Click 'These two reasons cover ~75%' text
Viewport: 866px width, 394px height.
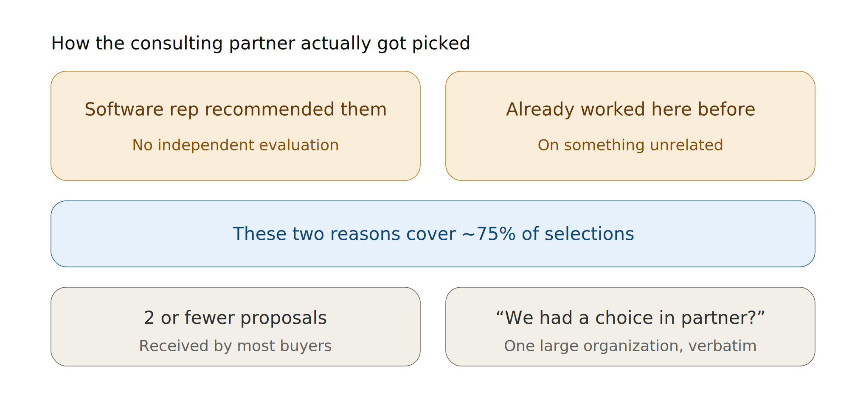point(374,234)
